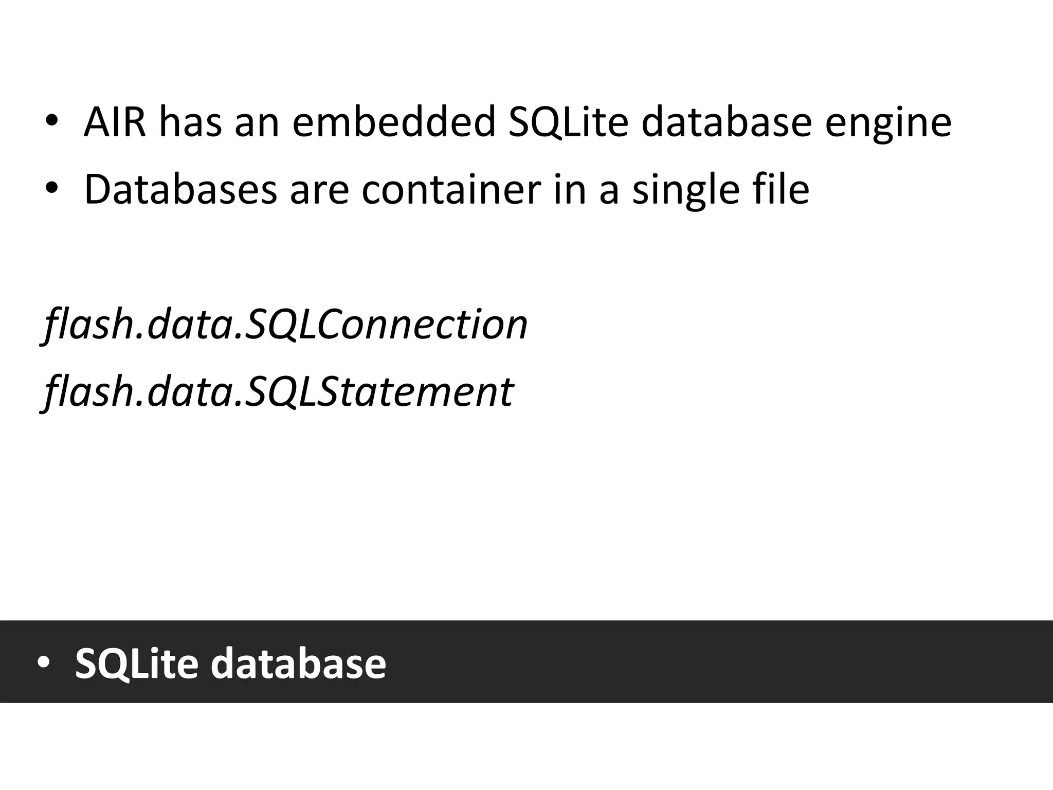Click the bullet dot before "Databases are"
Image resolution: width=1053 pixels, height=790 pixels.
point(51,189)
